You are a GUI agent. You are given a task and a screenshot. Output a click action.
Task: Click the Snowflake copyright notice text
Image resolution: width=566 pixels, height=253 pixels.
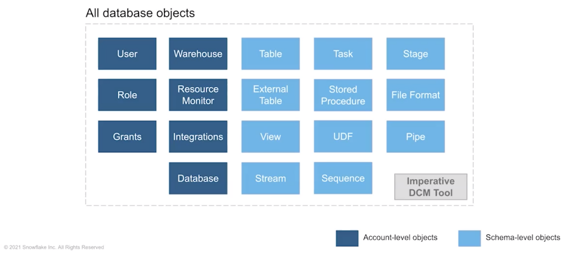pyautogui.click(x=54, y=247)
